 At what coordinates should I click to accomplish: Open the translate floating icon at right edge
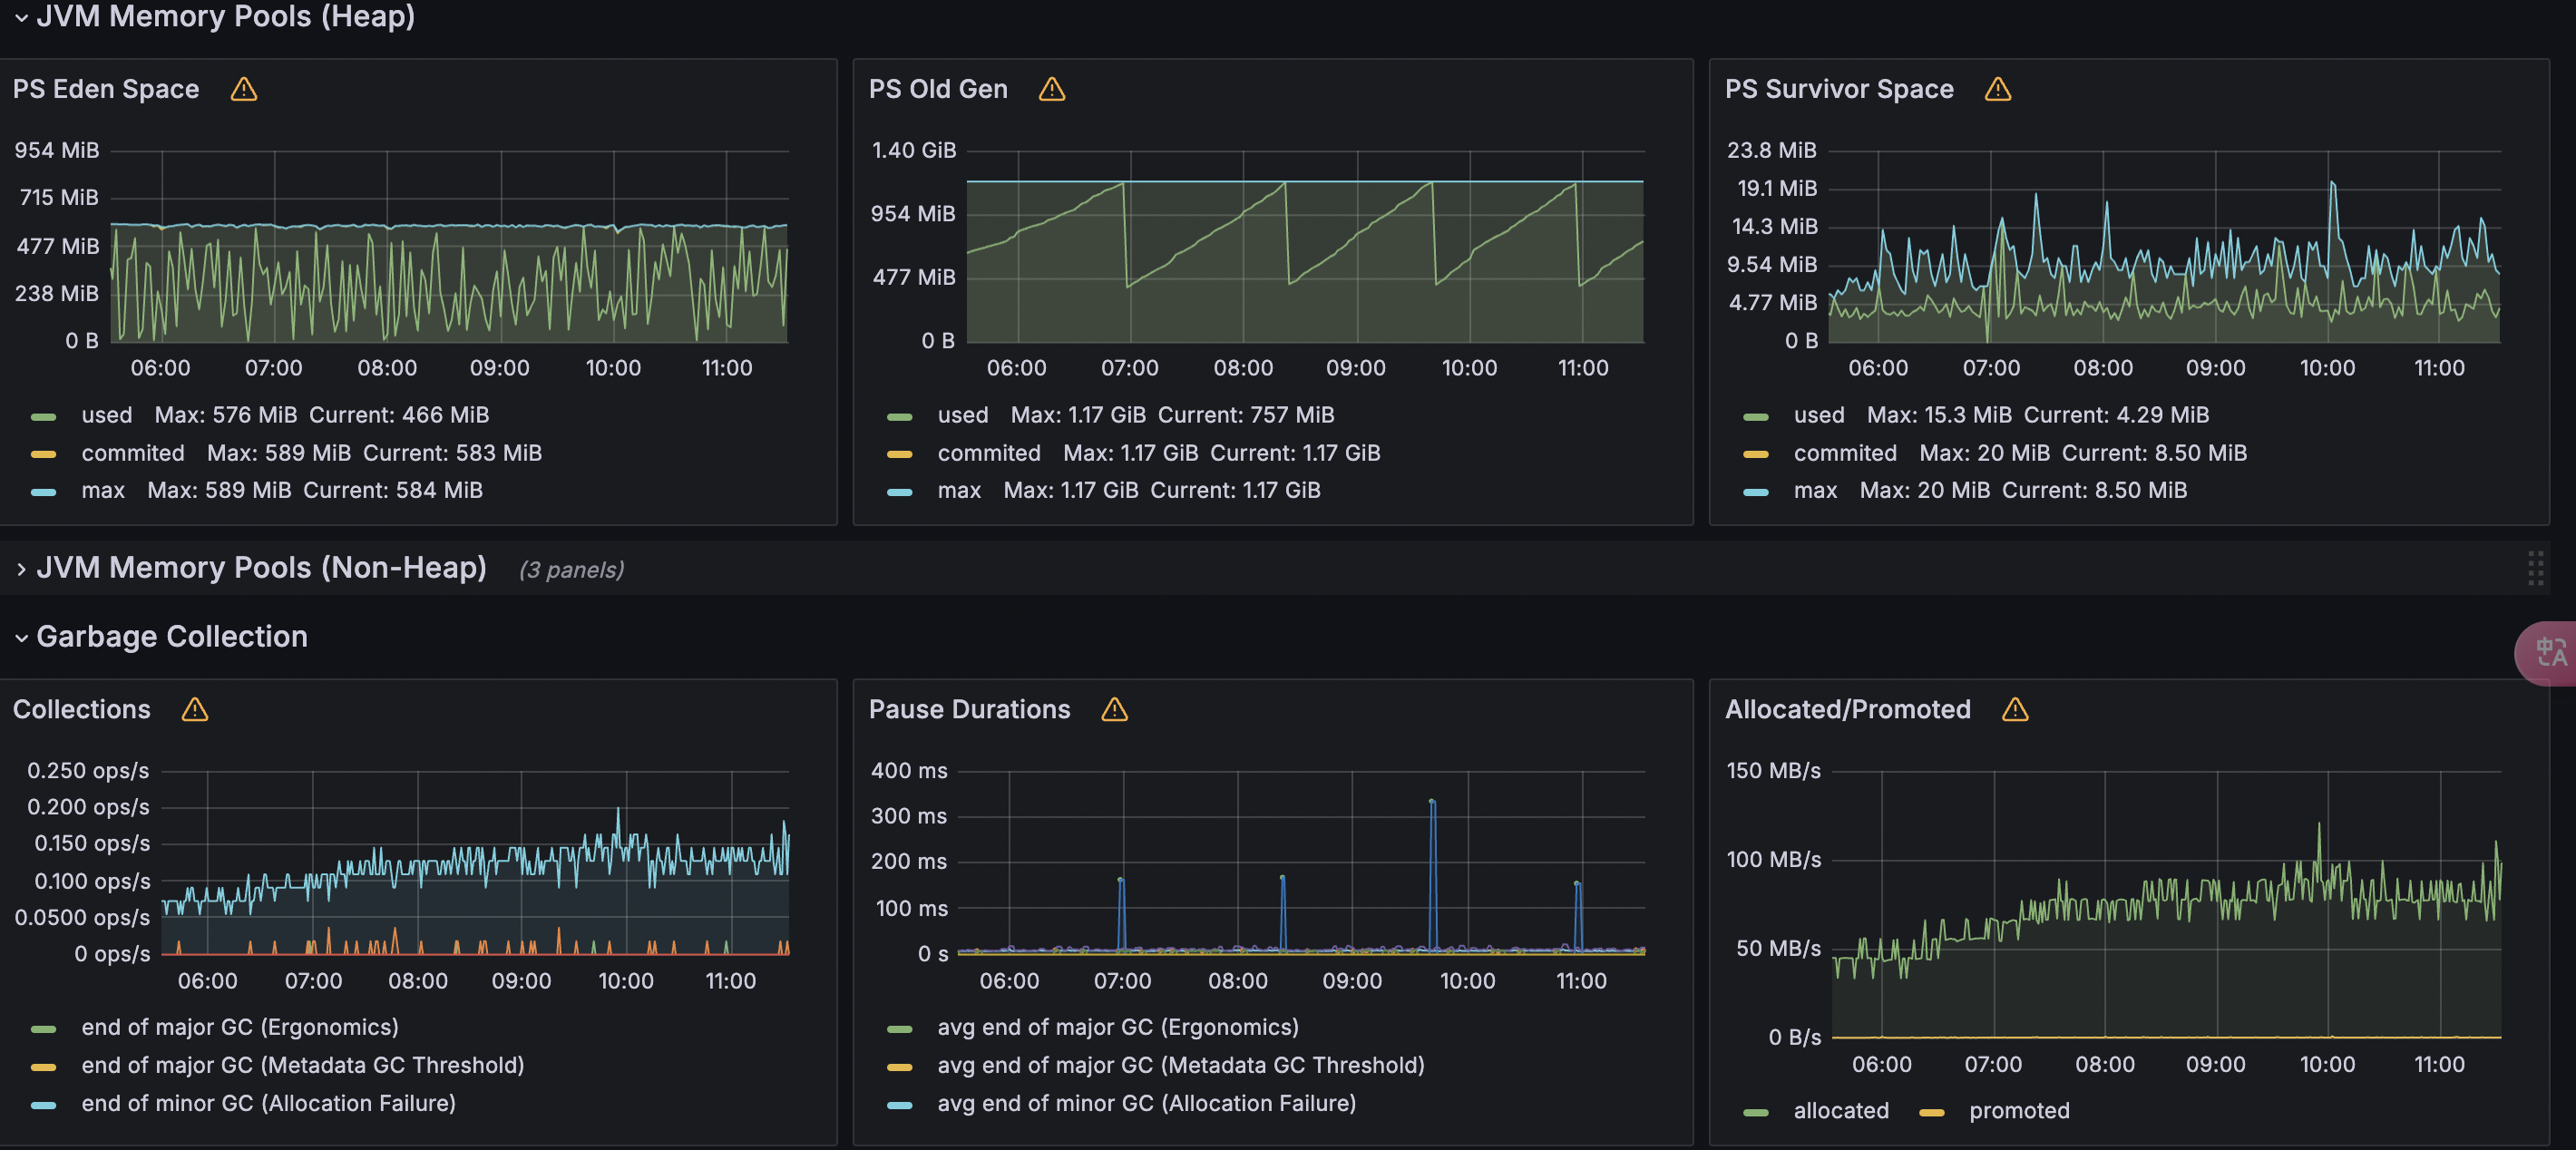coord(2548,653)
